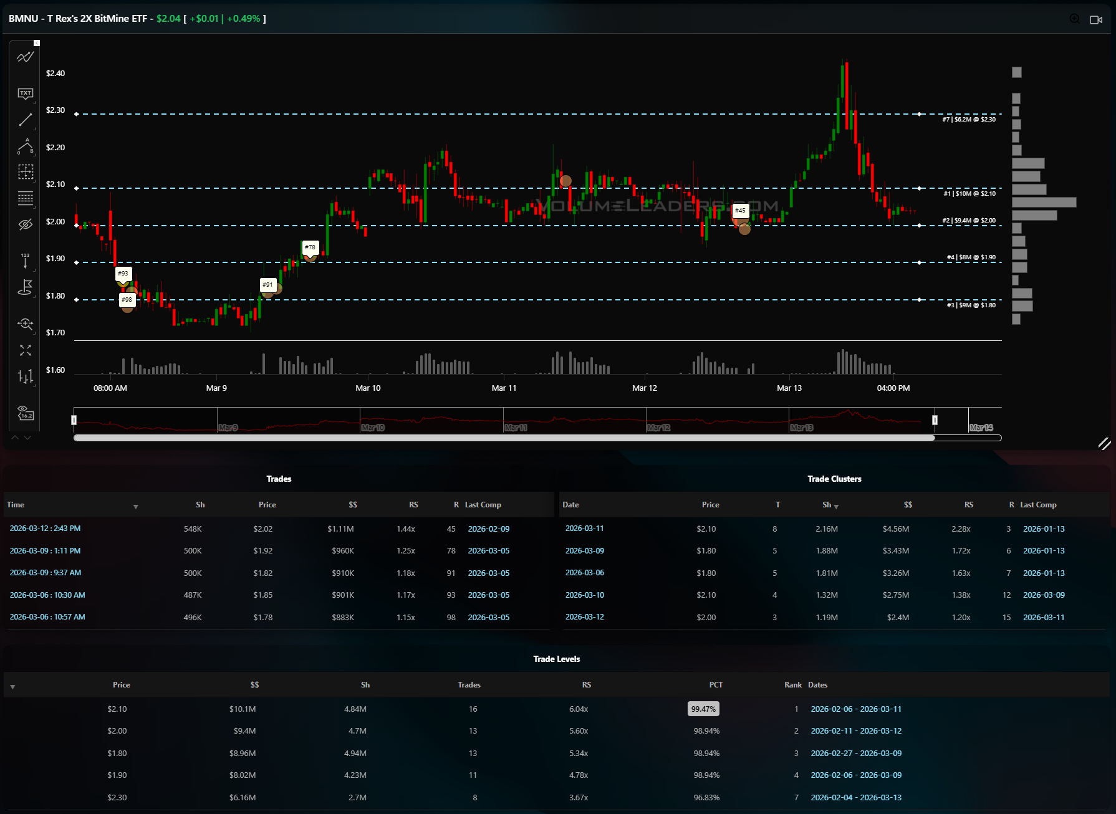Viewport: 1116px width, 814px height.
Task: Toggle the crossed-out eye hide drawings
Action: pos(25,224)
